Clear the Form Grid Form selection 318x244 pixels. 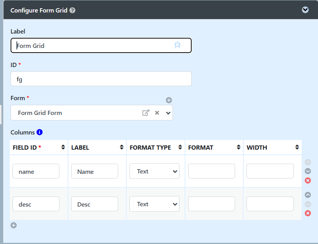click(x=157, y=113)
